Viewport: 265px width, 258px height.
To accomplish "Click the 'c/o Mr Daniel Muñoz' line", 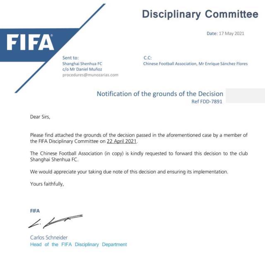I will pyautogui.click(x=82, y=69).
